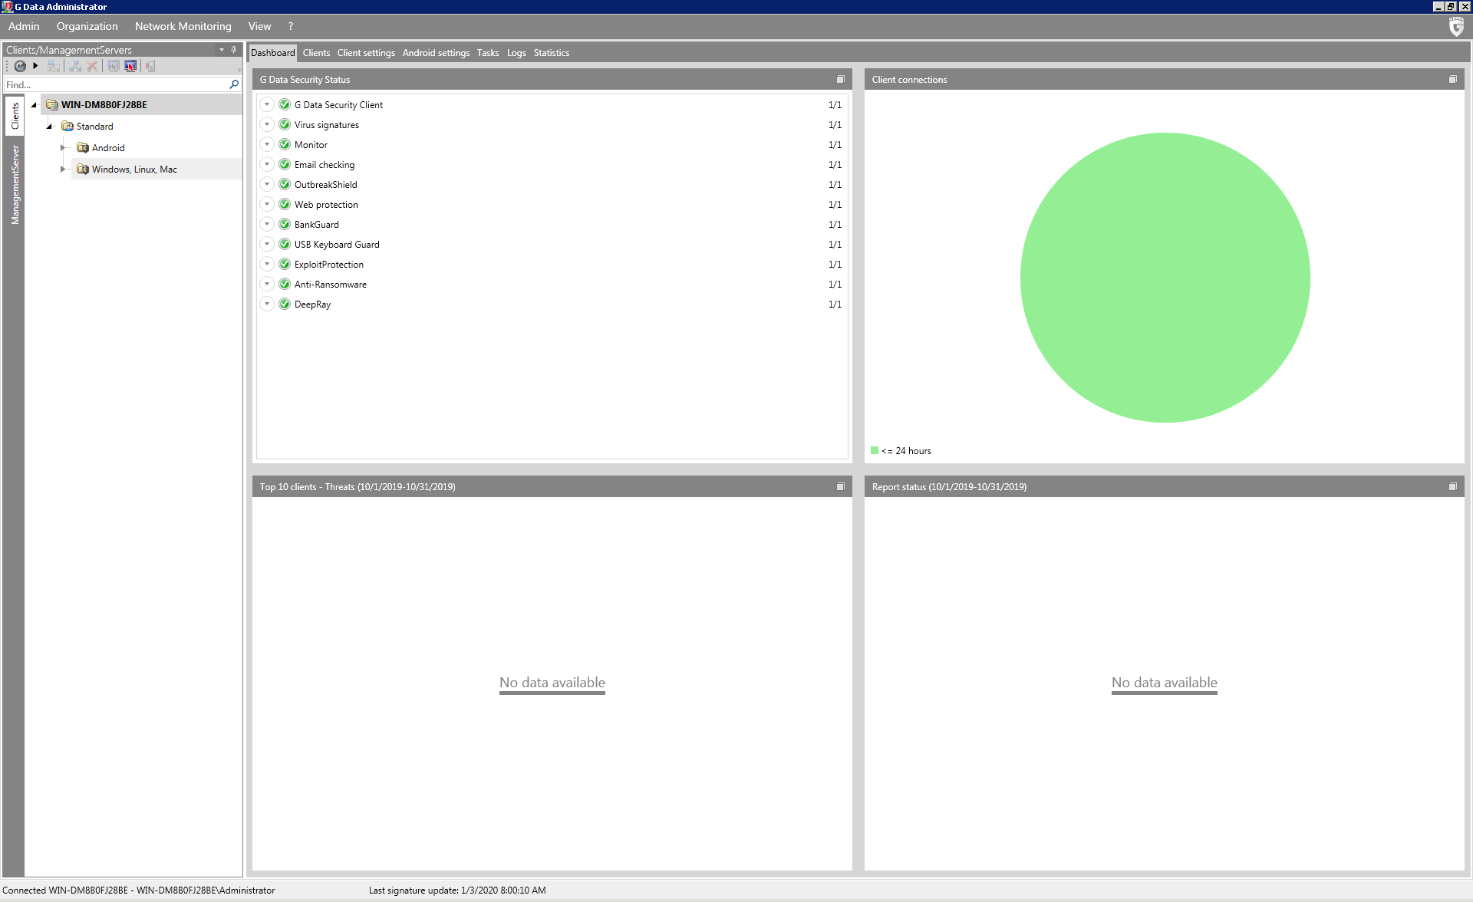The height and width of the screenshot is (902, 1473).
Task: Pin the Clients/ManagementServers panel
Action: [234, 50]
